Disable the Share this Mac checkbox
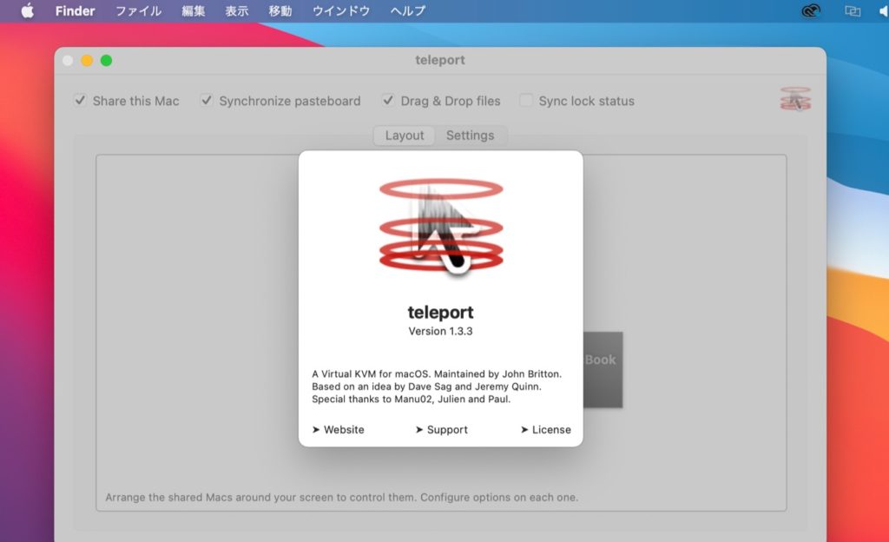 coord(80,100)
